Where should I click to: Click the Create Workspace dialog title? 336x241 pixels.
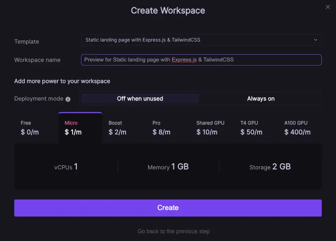pyautogui.click(x=168, y=11)
